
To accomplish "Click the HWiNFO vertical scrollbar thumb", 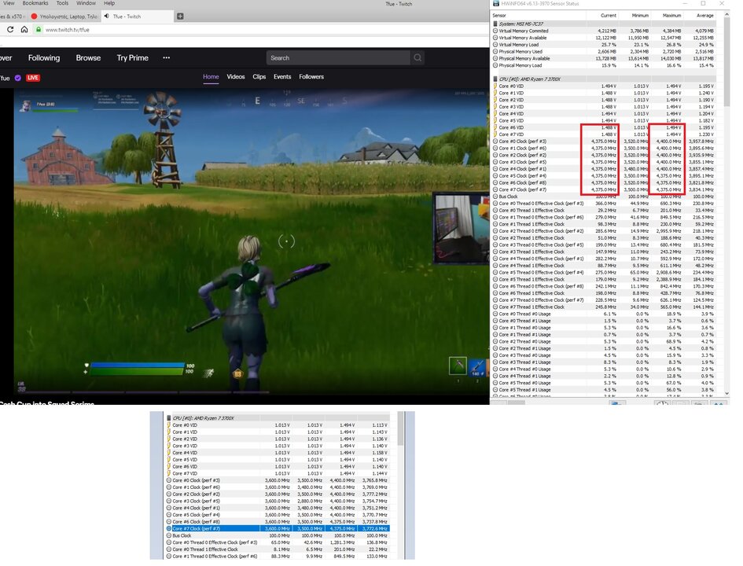I will (726, 64).
